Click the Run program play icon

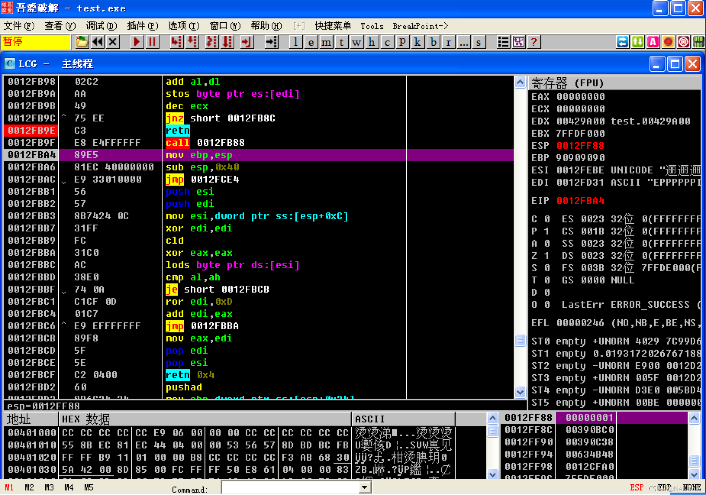coord(137,42)
